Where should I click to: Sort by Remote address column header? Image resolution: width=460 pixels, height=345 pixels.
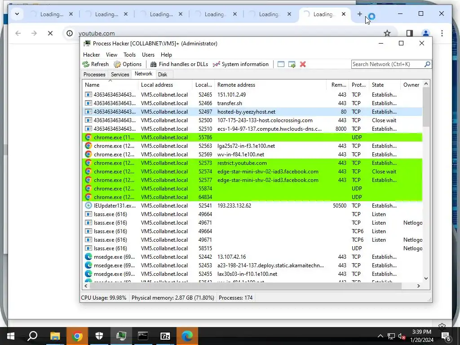tap(270, 85)
